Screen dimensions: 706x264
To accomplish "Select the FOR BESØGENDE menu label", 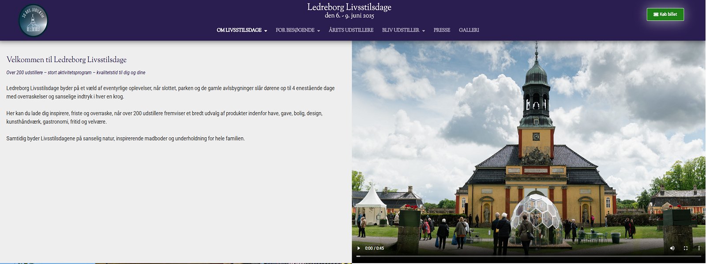I will point(295,30).
